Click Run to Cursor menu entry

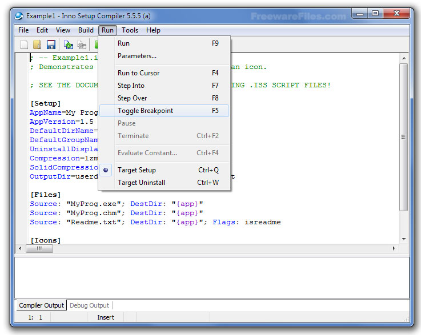tap(138, 73)
